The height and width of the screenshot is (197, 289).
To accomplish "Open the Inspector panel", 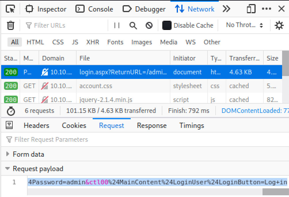I will coord(46,9).
